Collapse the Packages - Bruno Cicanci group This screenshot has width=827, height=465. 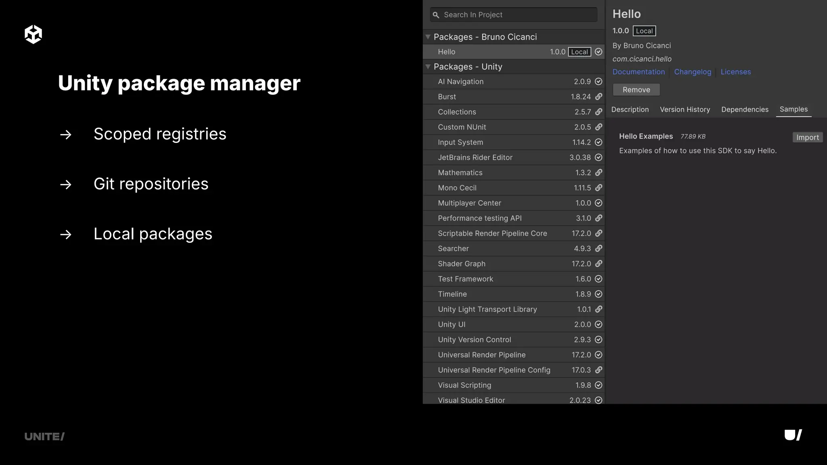point(428,37)
